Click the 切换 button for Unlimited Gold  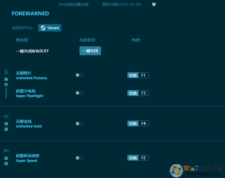click(x=133, y=123)
